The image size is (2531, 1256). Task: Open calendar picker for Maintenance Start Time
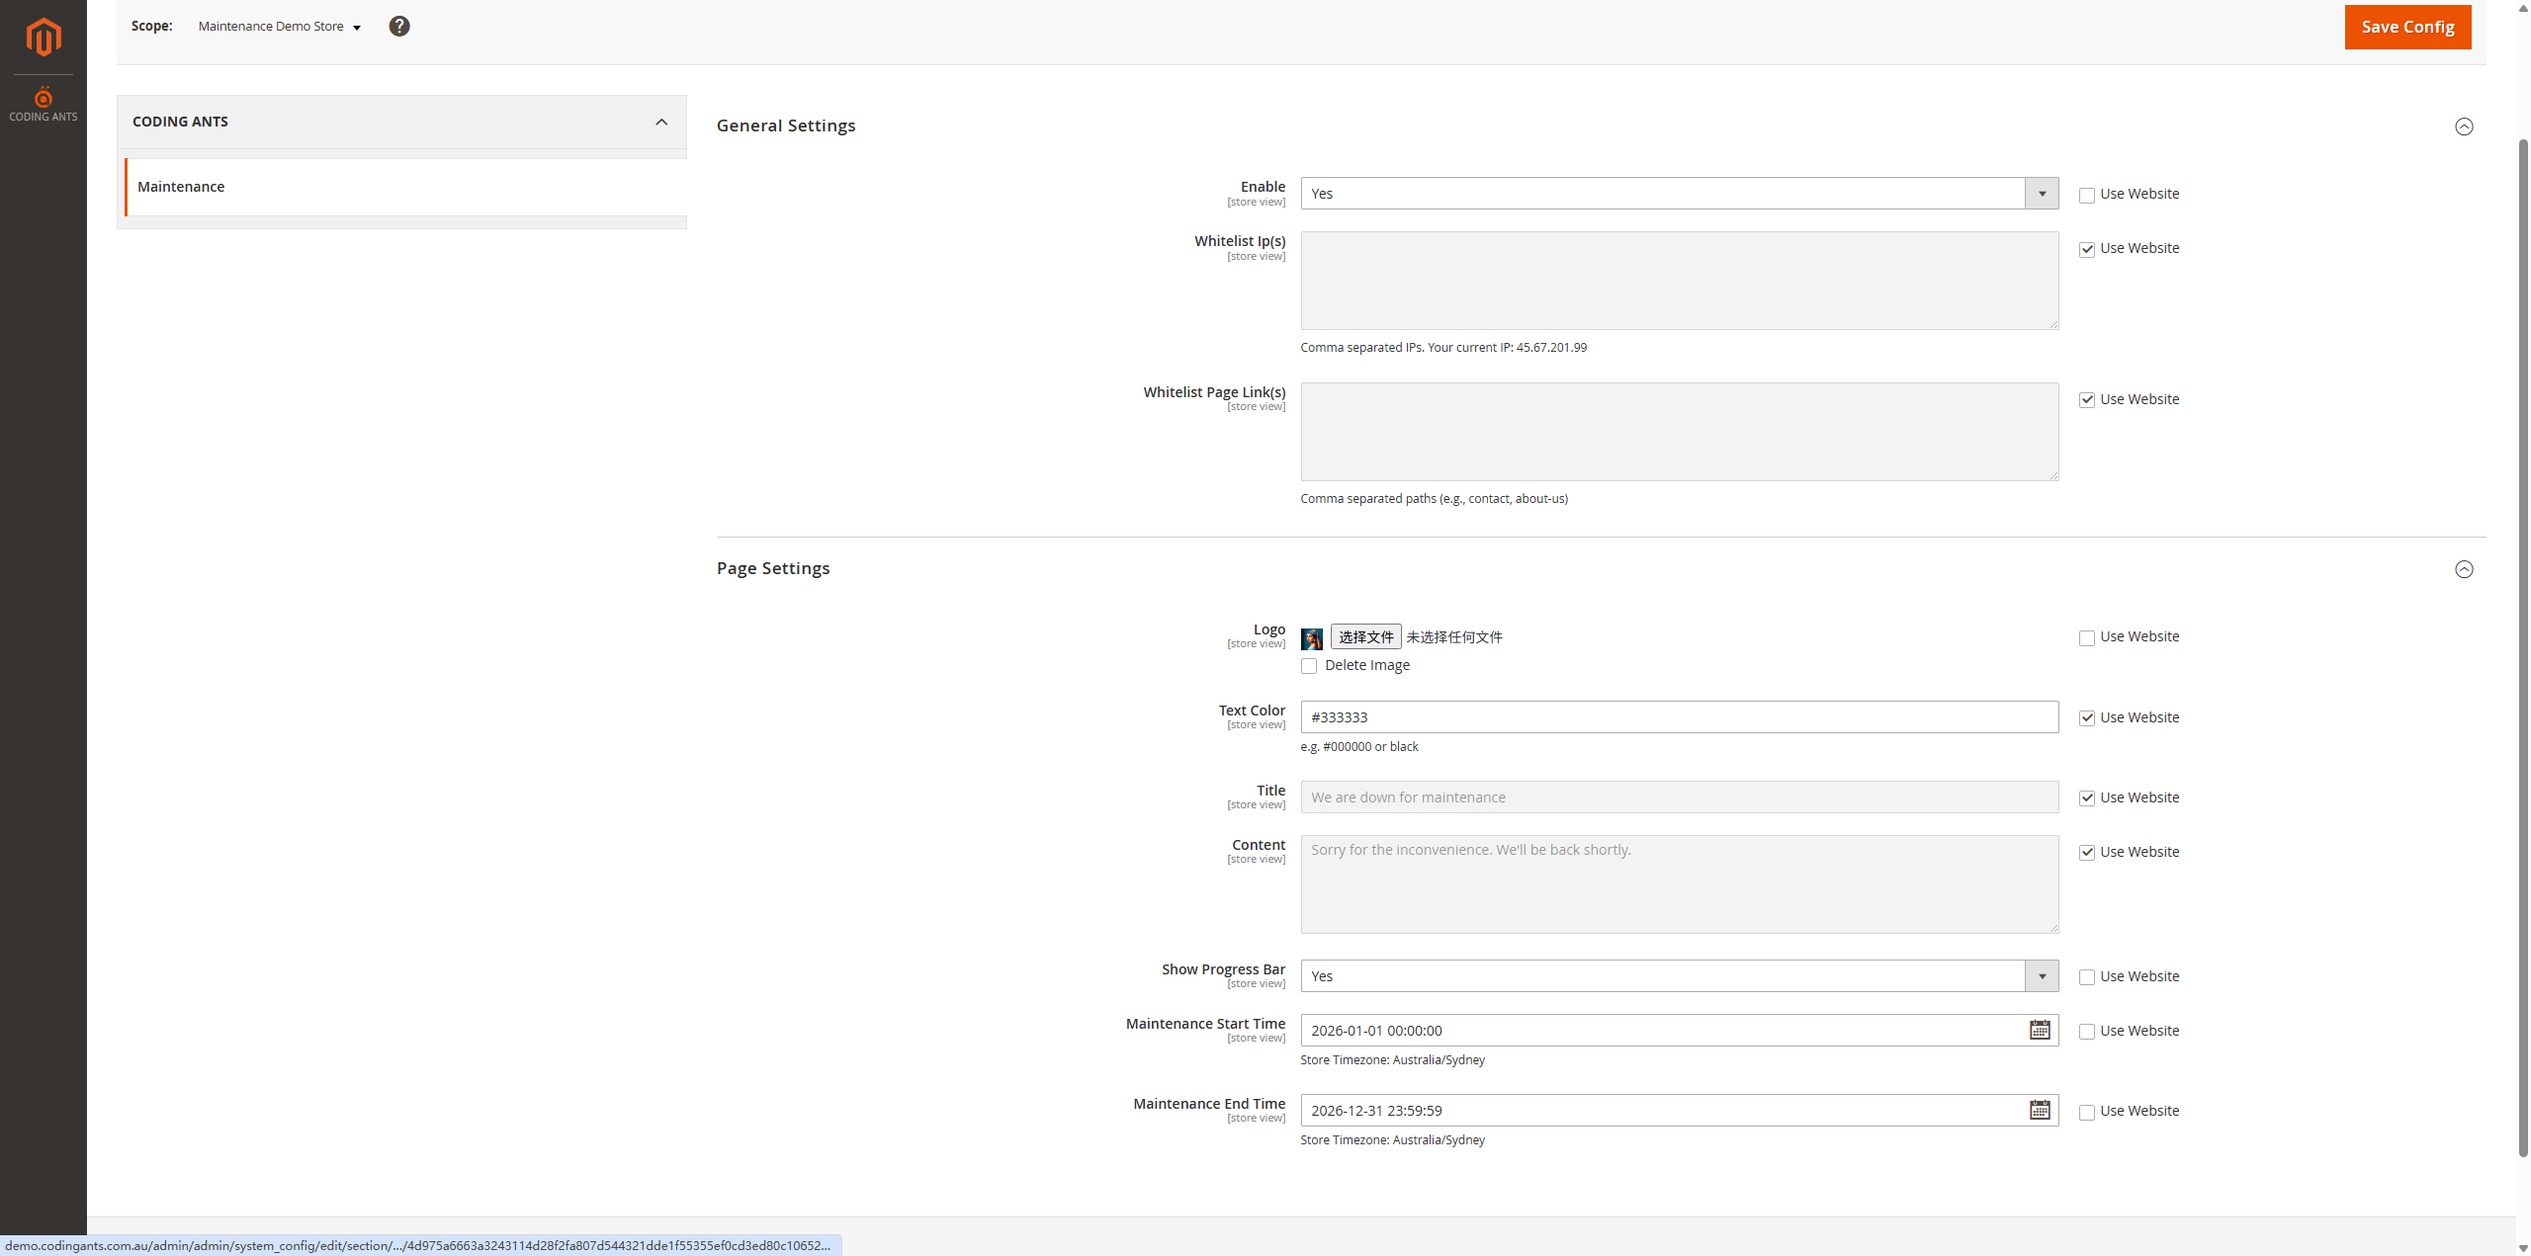coord(2039,1030)
